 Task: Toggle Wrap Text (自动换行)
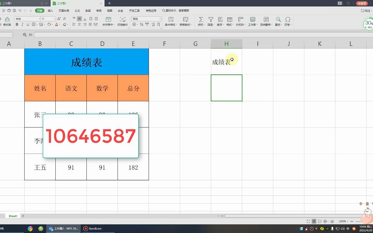coord(123,20)
